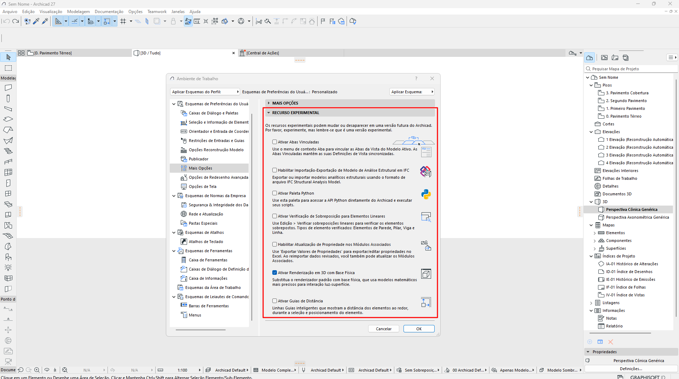
Task: Click the tab overview grid icon
Action: (21, 53)
